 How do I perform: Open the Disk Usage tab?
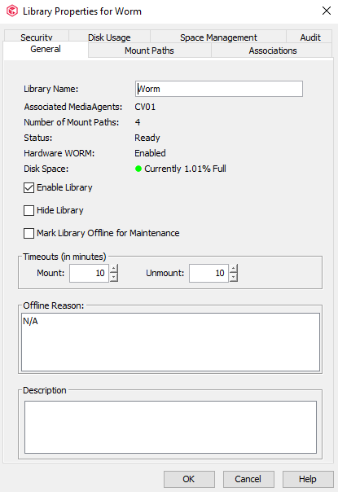point(109,37)
